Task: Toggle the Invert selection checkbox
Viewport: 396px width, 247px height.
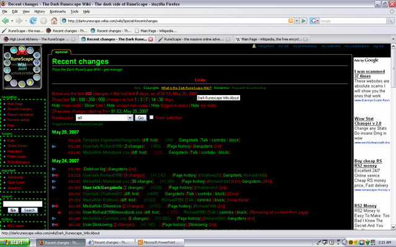Action: [x=151, y=117]
